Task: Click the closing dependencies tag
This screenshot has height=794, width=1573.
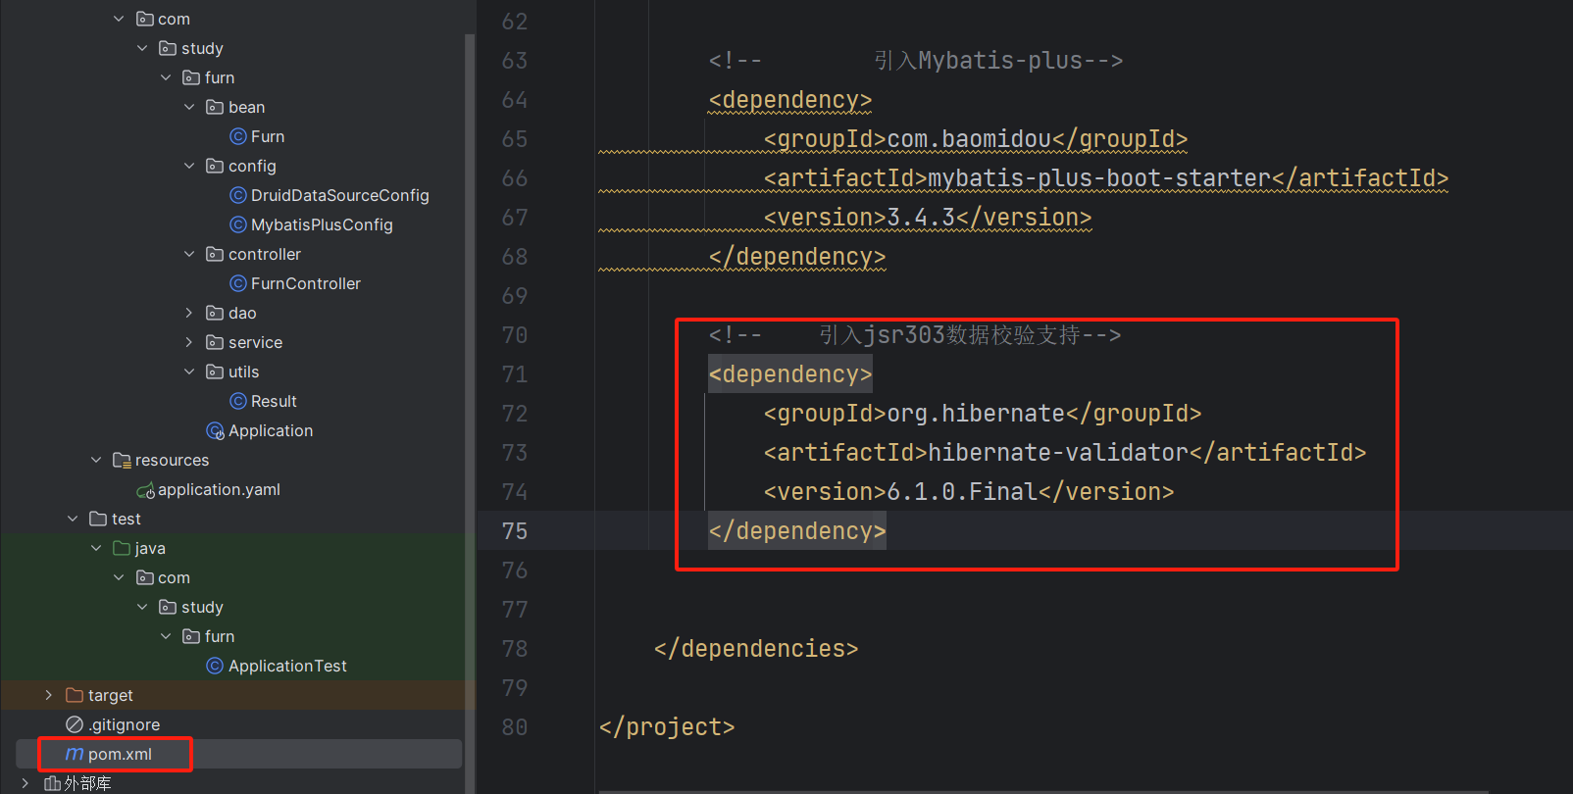Action: coord(756,649)
